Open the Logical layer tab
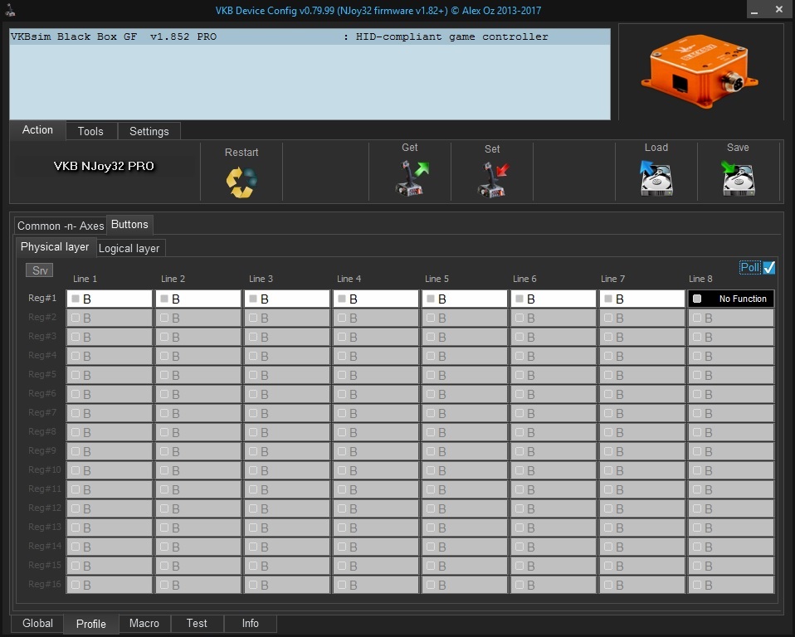The image size is (795, 637). pos(129,248)
